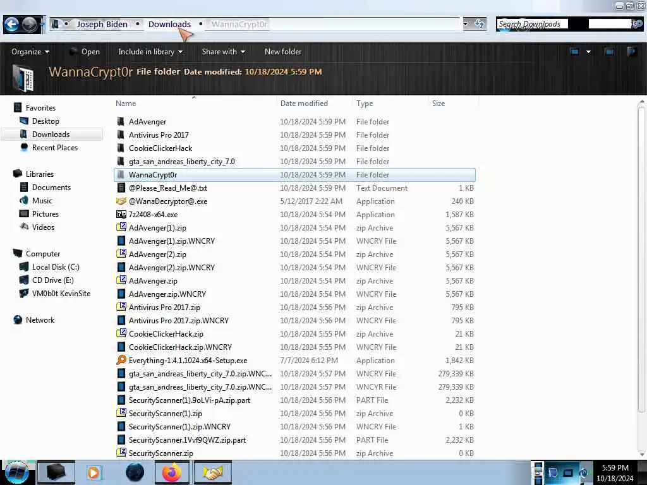Click the gta_san_andreas_liberty_city_7.0 folder icon

[121, 161]
